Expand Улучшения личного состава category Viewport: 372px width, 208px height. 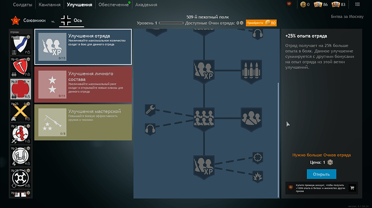(83, 84)
